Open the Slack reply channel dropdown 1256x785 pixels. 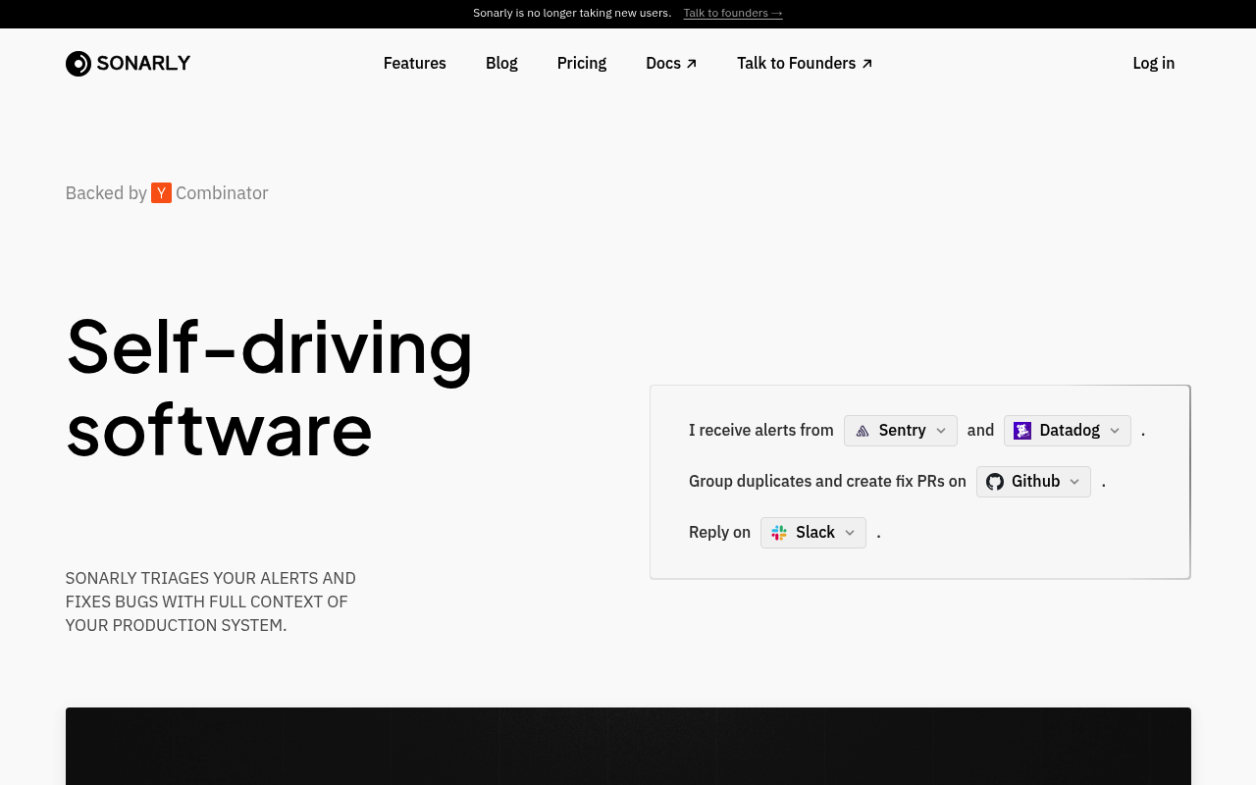click(813, 533)
